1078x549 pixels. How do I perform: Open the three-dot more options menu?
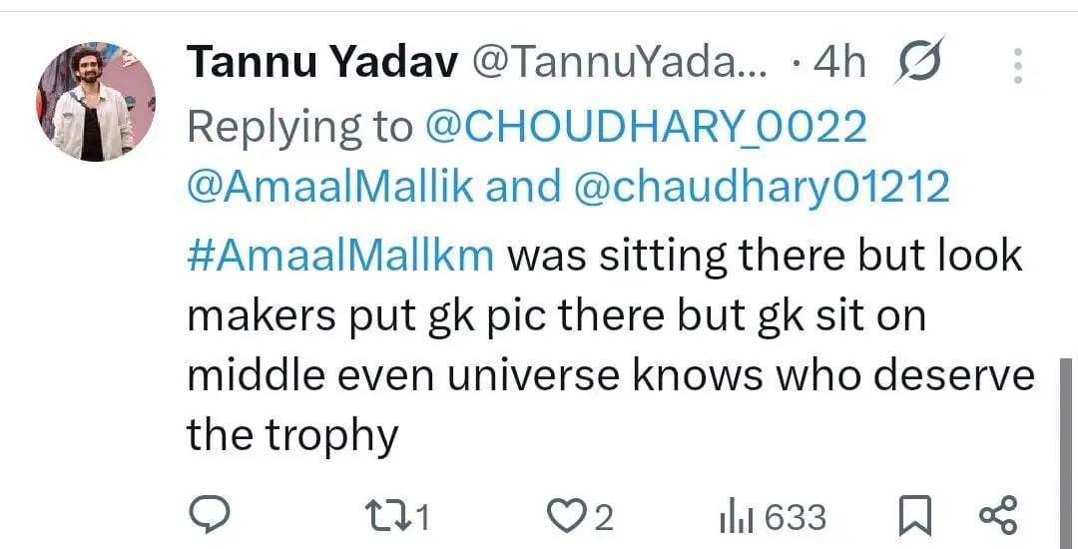[x=1018, y=65]
